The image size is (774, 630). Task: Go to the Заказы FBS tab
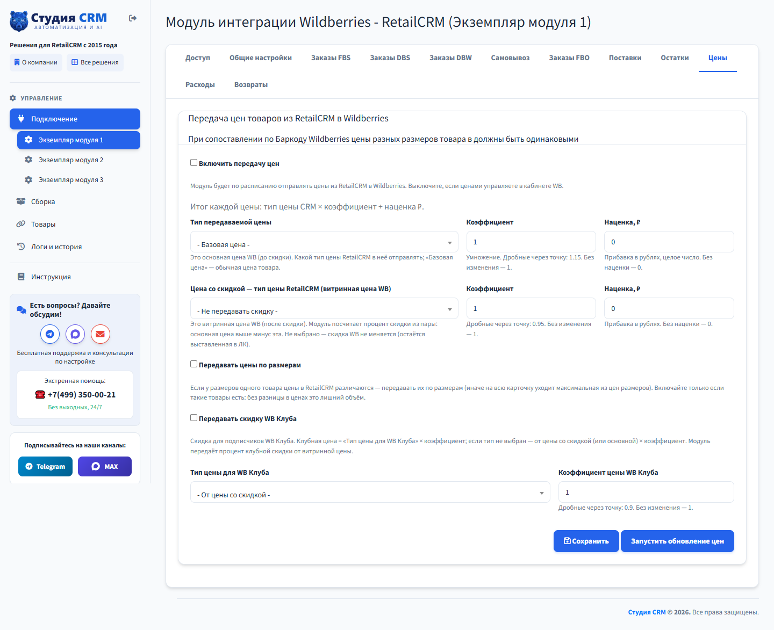click(331, 58)
